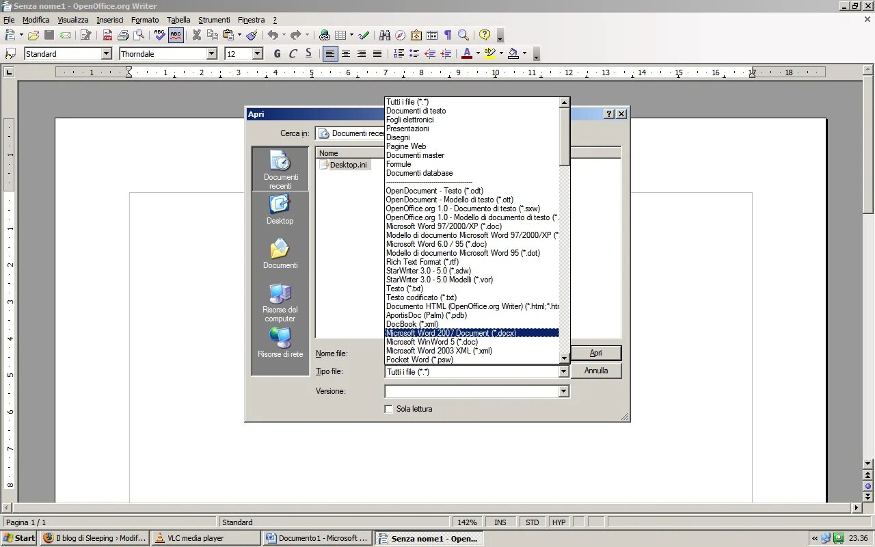Toggle numbering list icon

[x=399, y=53]
